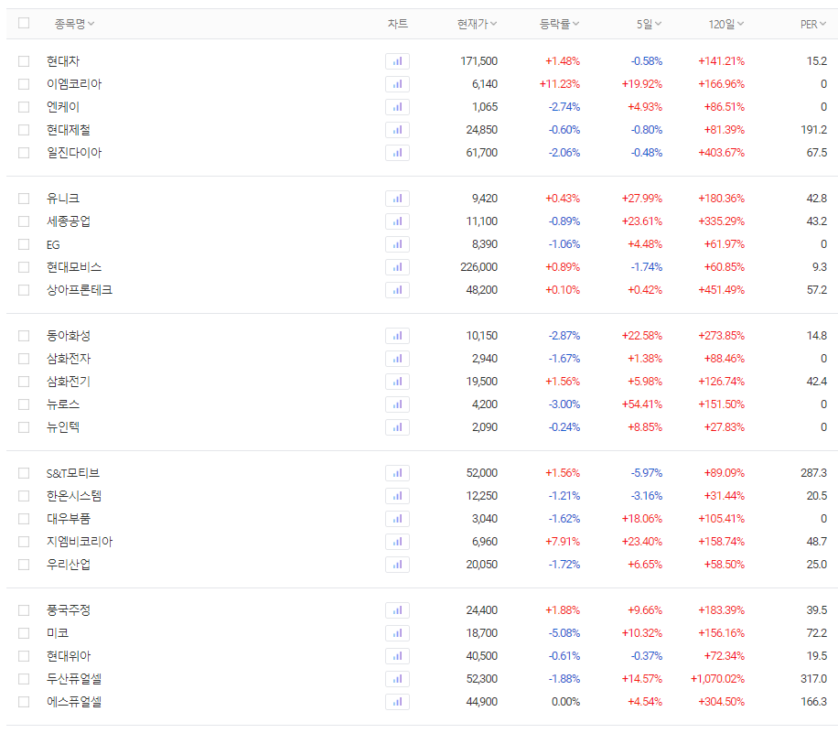Sort by 현재가 column header

coord(477,24)
